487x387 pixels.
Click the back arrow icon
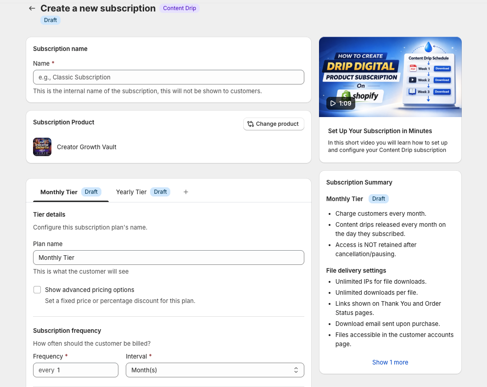(32, 8)
